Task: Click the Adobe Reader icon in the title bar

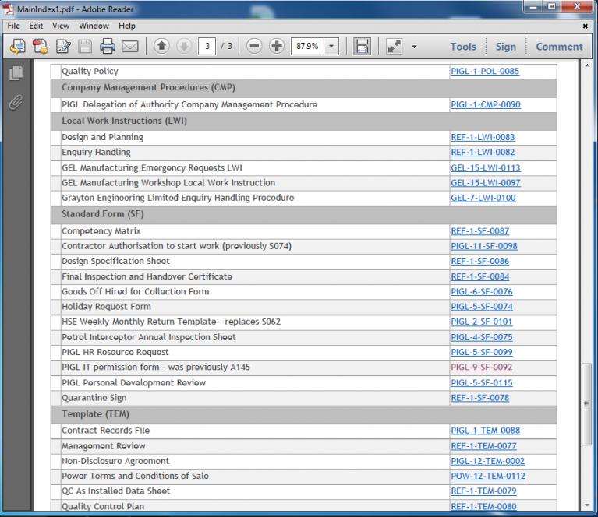Action: [x=8, y=9]
